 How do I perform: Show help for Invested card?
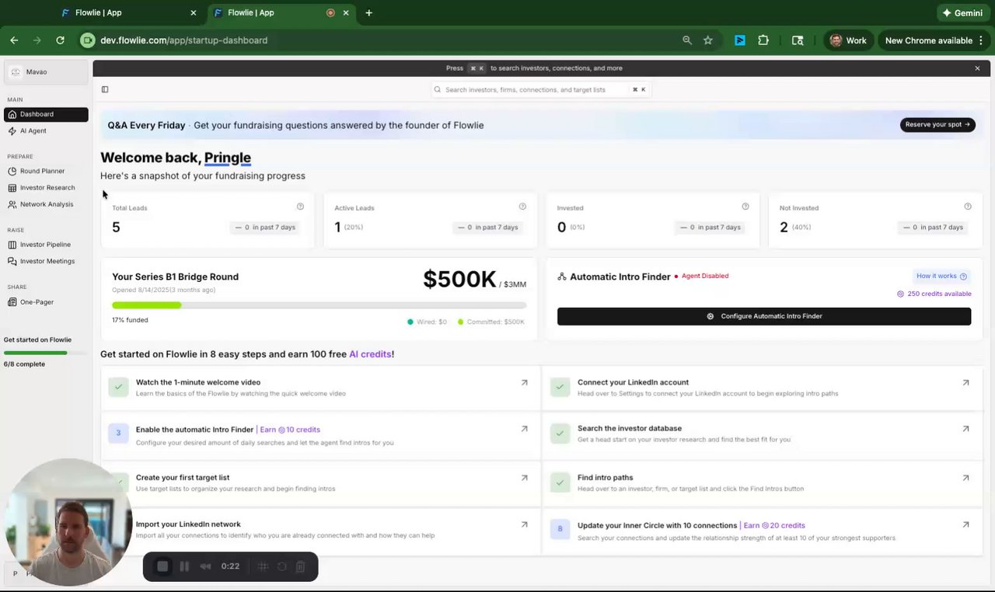pos(745,207)
